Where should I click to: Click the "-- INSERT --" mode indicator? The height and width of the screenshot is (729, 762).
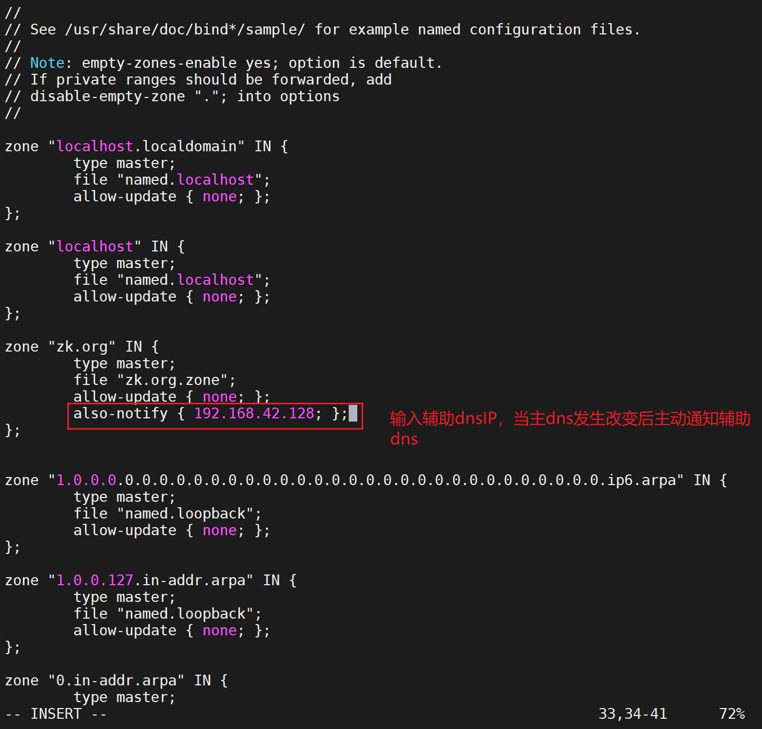pyautogui.click(x=56, y=714)
